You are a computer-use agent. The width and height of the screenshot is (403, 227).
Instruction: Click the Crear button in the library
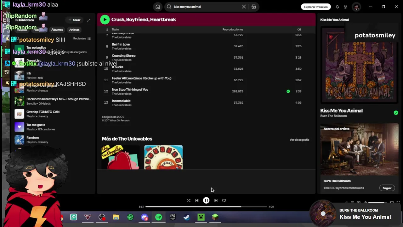tap(75, 20)
